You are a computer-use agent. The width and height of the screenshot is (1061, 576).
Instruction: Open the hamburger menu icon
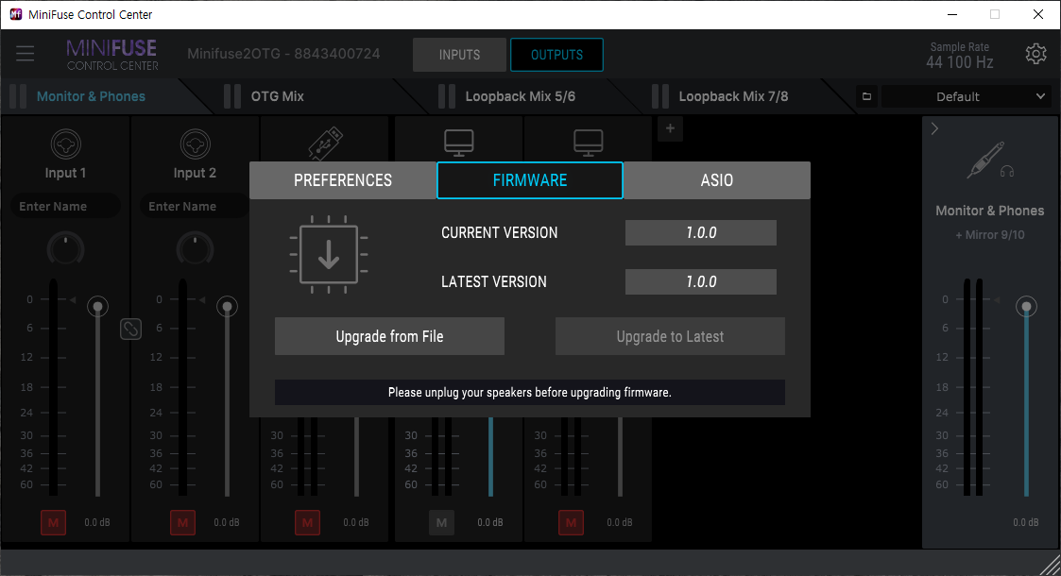26,54
